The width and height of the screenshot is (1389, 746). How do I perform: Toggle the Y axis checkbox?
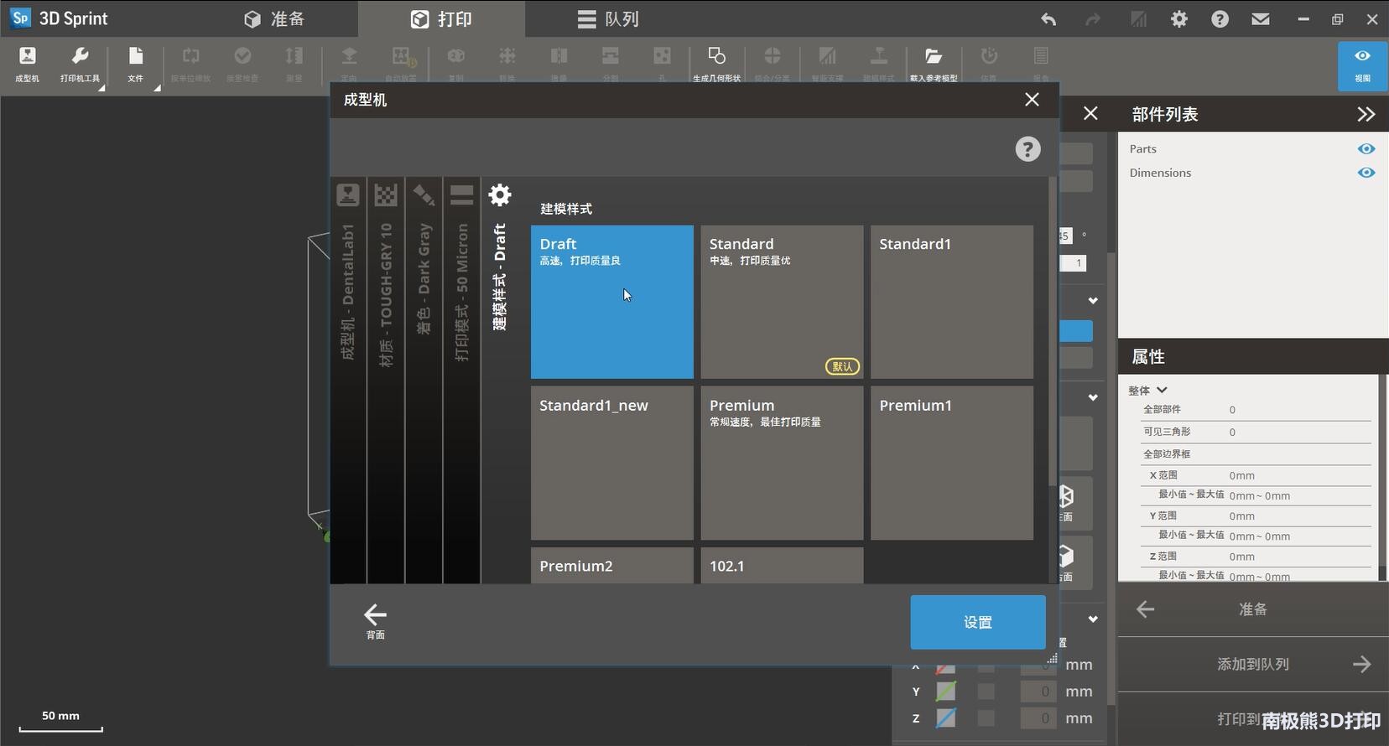[x=986, y=692]
